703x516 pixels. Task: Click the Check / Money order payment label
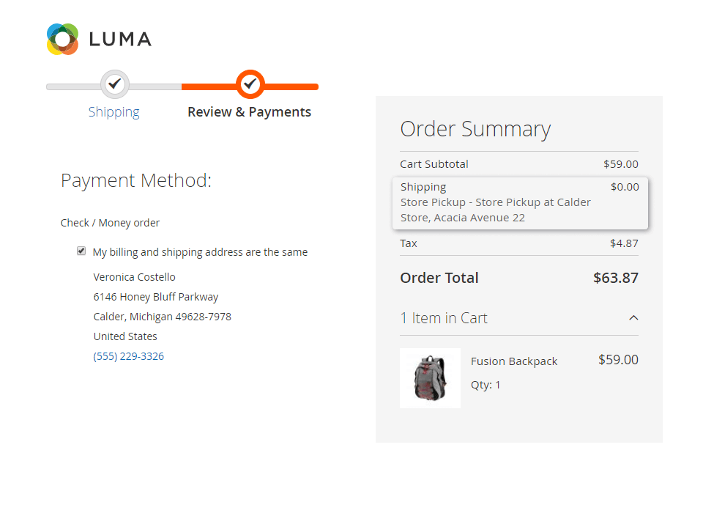click(x=110, y=223)
